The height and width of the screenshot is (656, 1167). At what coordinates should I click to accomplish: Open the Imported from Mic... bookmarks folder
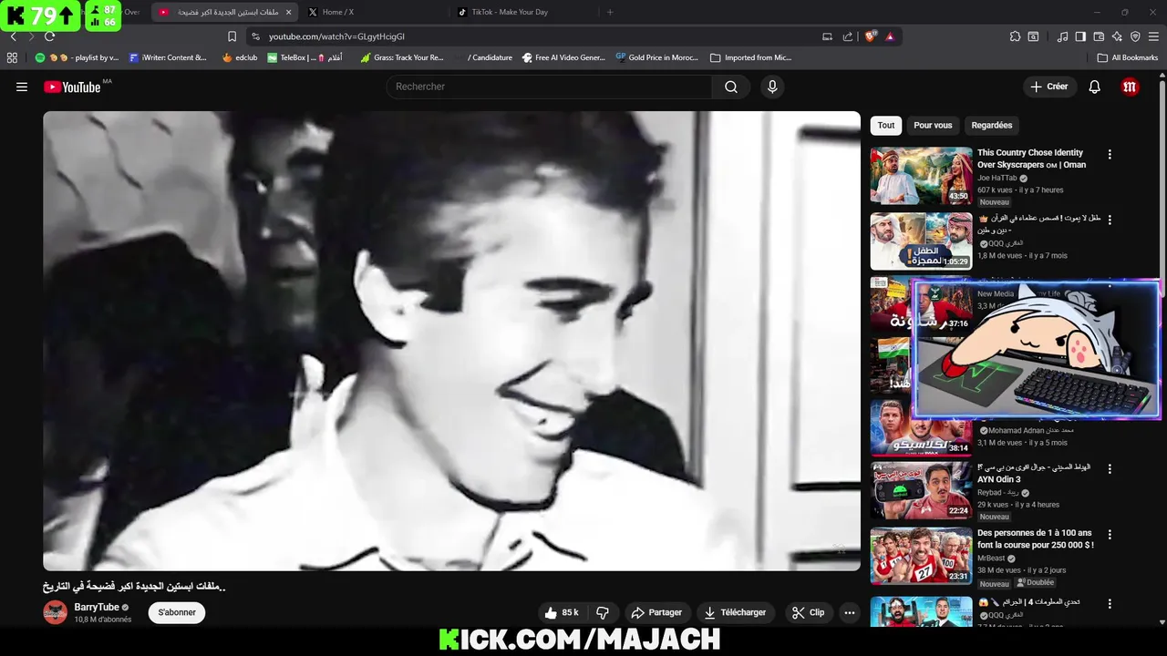tap(751, 57)
